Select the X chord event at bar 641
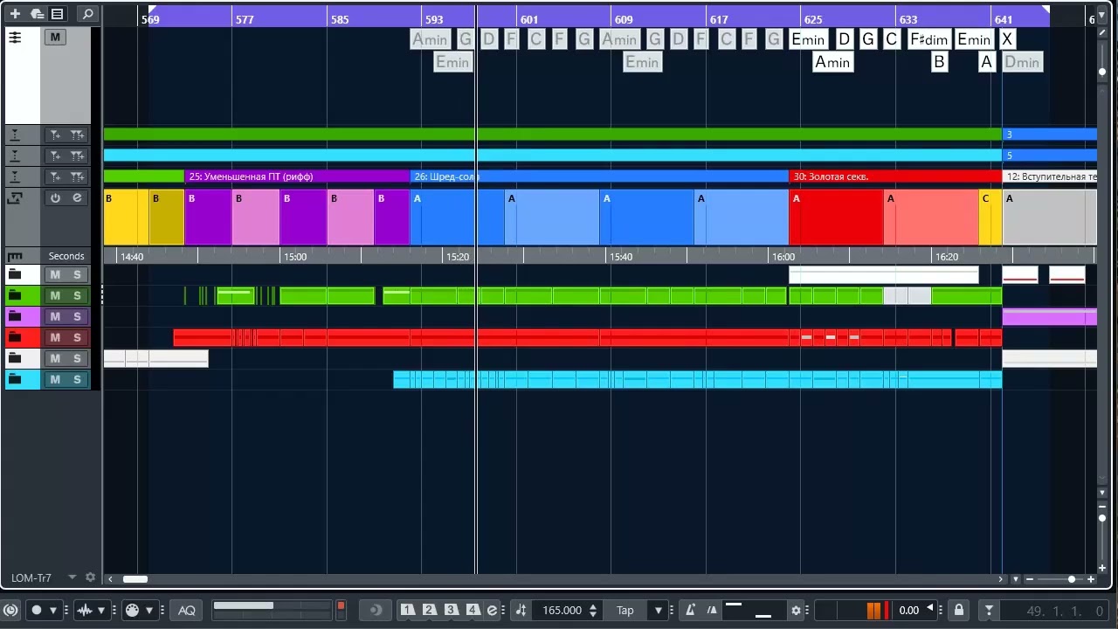This screenshot has width=1118, height=629. click(x=1007, y=38)
